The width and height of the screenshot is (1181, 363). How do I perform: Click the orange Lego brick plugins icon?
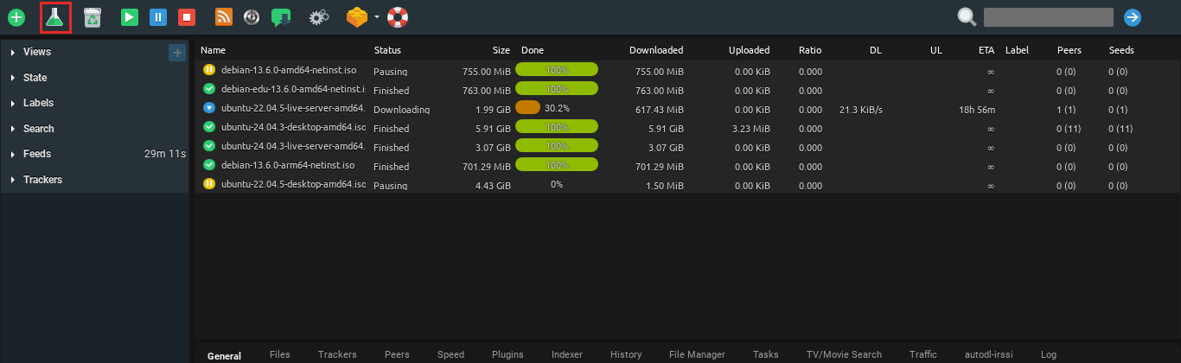pos(357,17)
